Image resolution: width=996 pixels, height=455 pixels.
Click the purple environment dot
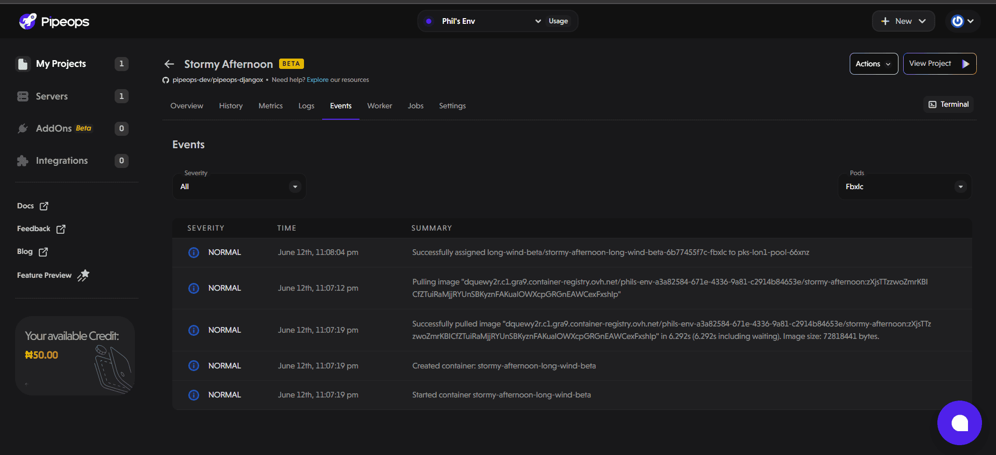tap(428, 21)
